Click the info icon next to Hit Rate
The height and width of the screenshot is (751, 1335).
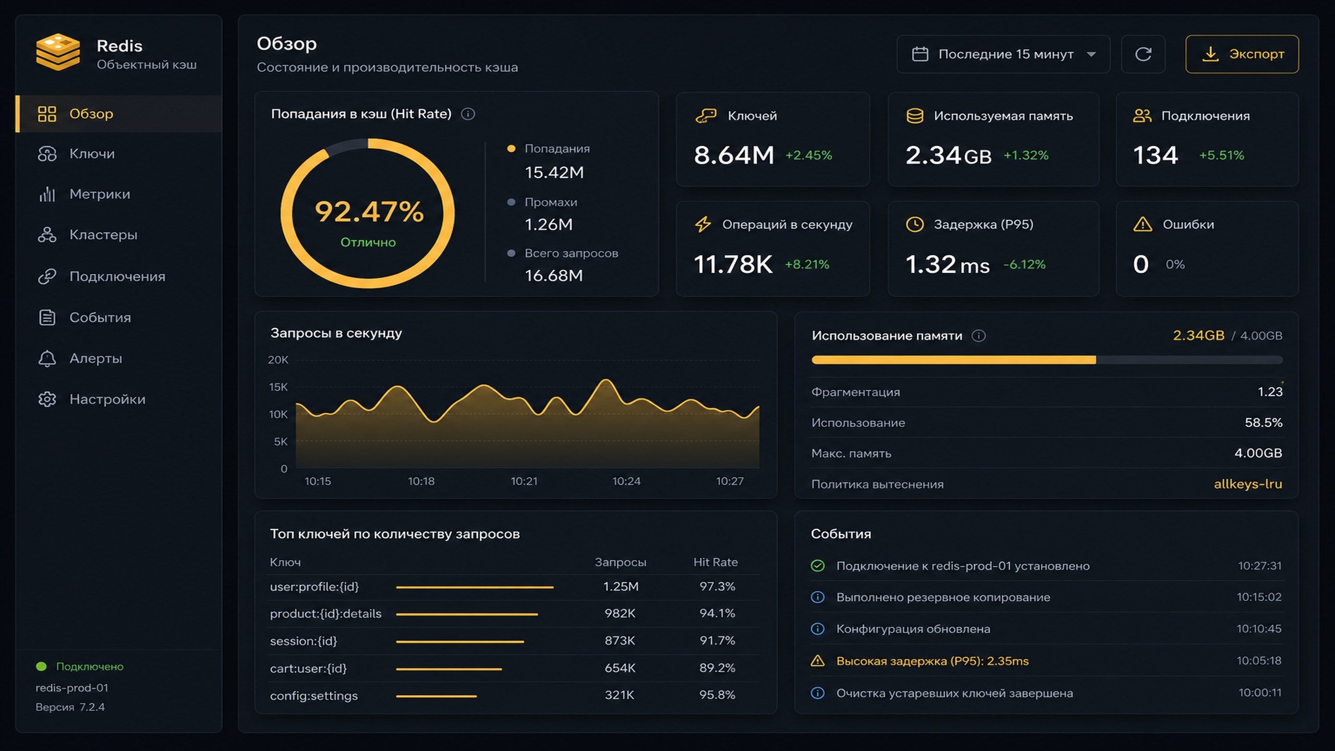coord(468,114)
